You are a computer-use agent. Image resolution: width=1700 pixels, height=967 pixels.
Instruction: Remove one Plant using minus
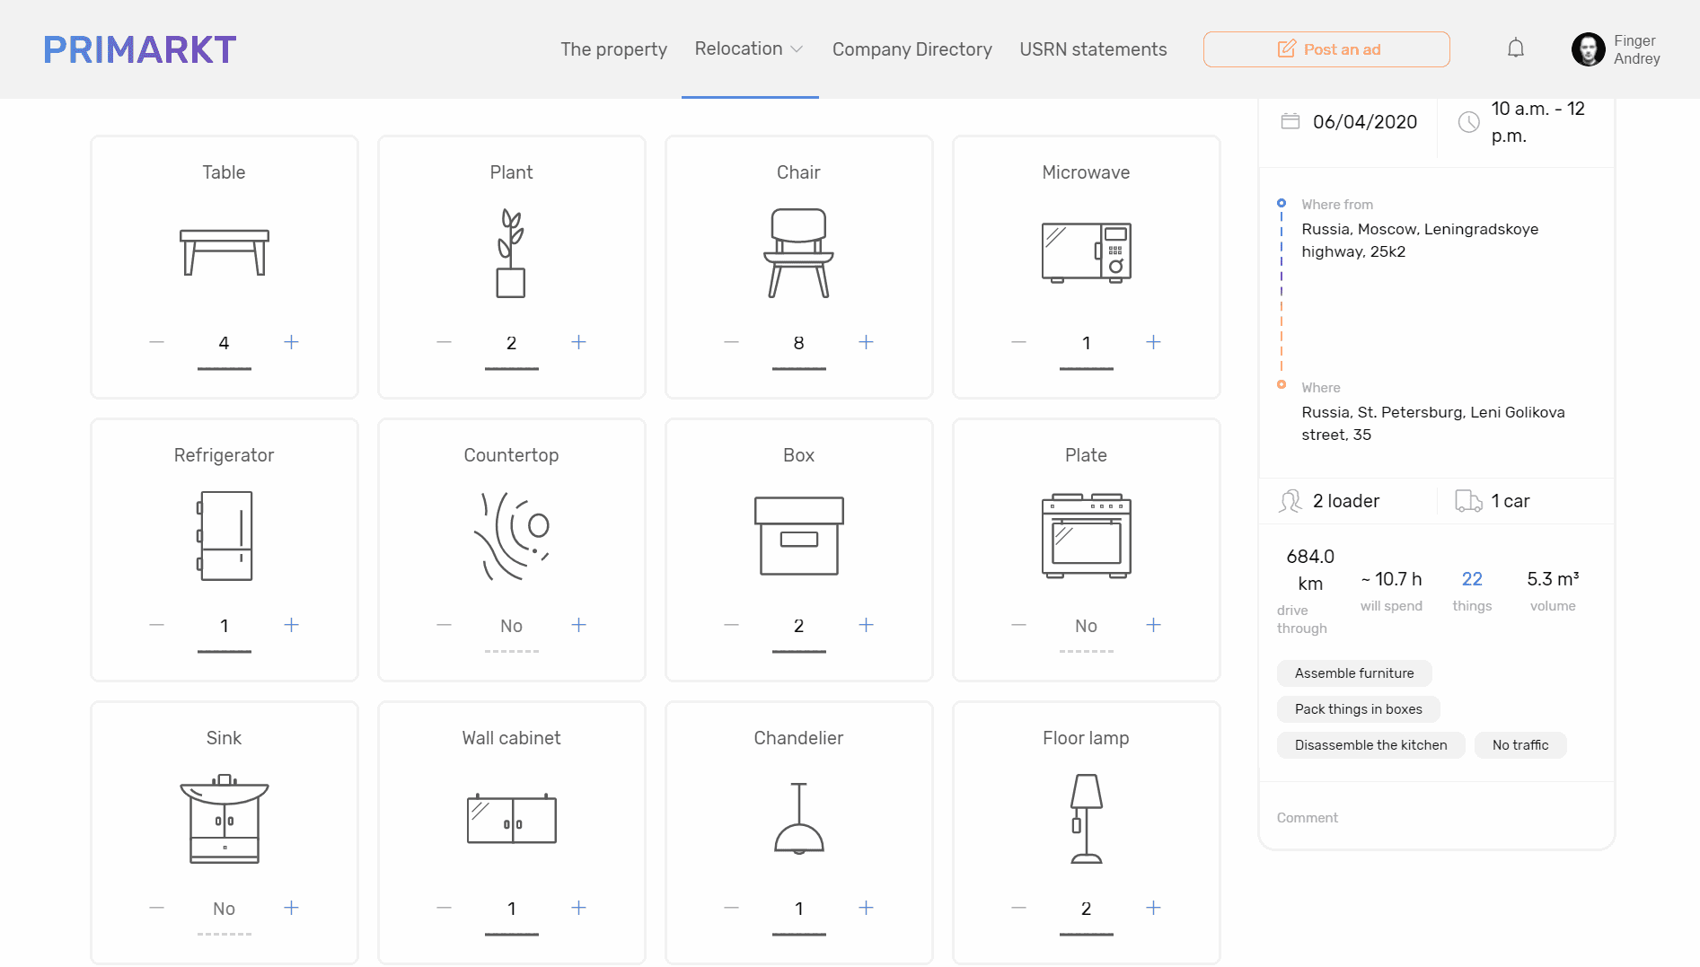(x=444, y=342)
